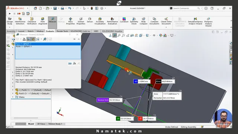Open Section Properties tool
Screen dimensions: 238x134
(81, 21)
